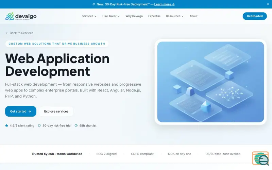Click the Custom Web Solutions badge
Image resolution: width=272 pixels, height=170 pixels.
(57, 44)
